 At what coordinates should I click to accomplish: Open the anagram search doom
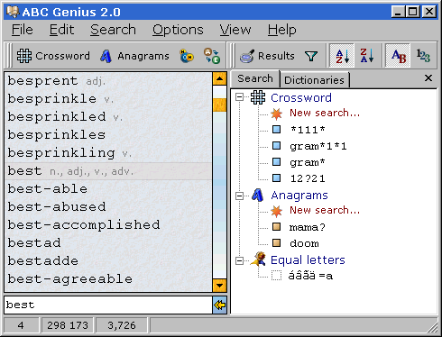click(x=304, y=243)
